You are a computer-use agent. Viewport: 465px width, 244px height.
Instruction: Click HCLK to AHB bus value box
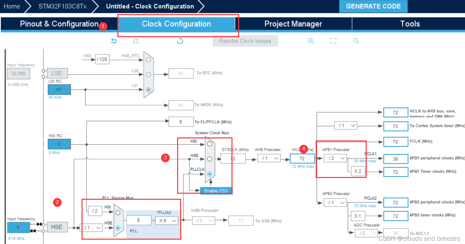396,113
